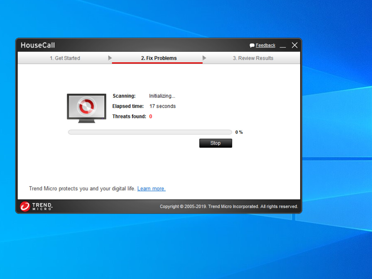Open the Learn more link
This screenshot has height=279, width=372.
tap(151, 188)
